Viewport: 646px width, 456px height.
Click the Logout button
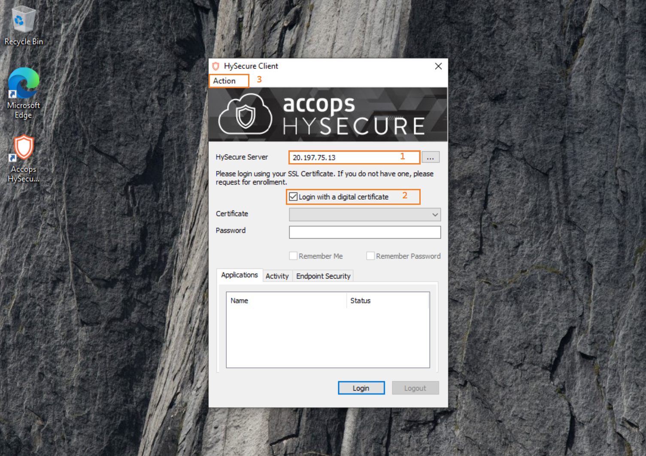[x=415, y=388]
